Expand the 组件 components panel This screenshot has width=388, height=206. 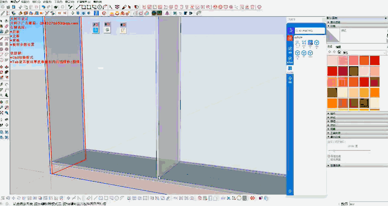(333, 114)
